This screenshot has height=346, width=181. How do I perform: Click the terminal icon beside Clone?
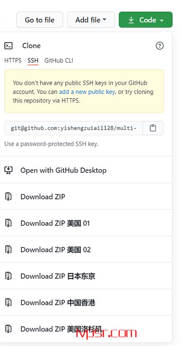[x=9, y=46]
